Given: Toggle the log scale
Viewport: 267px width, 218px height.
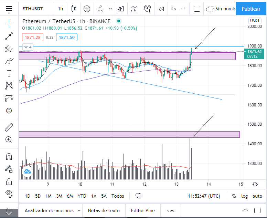Looking at the screenshot, I should [x=245, y=196].
